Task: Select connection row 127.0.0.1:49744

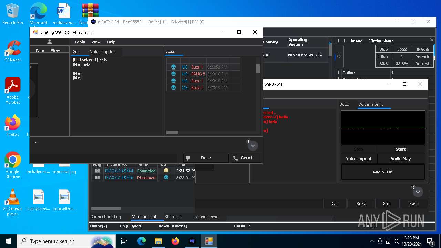Action: [143, 171]
